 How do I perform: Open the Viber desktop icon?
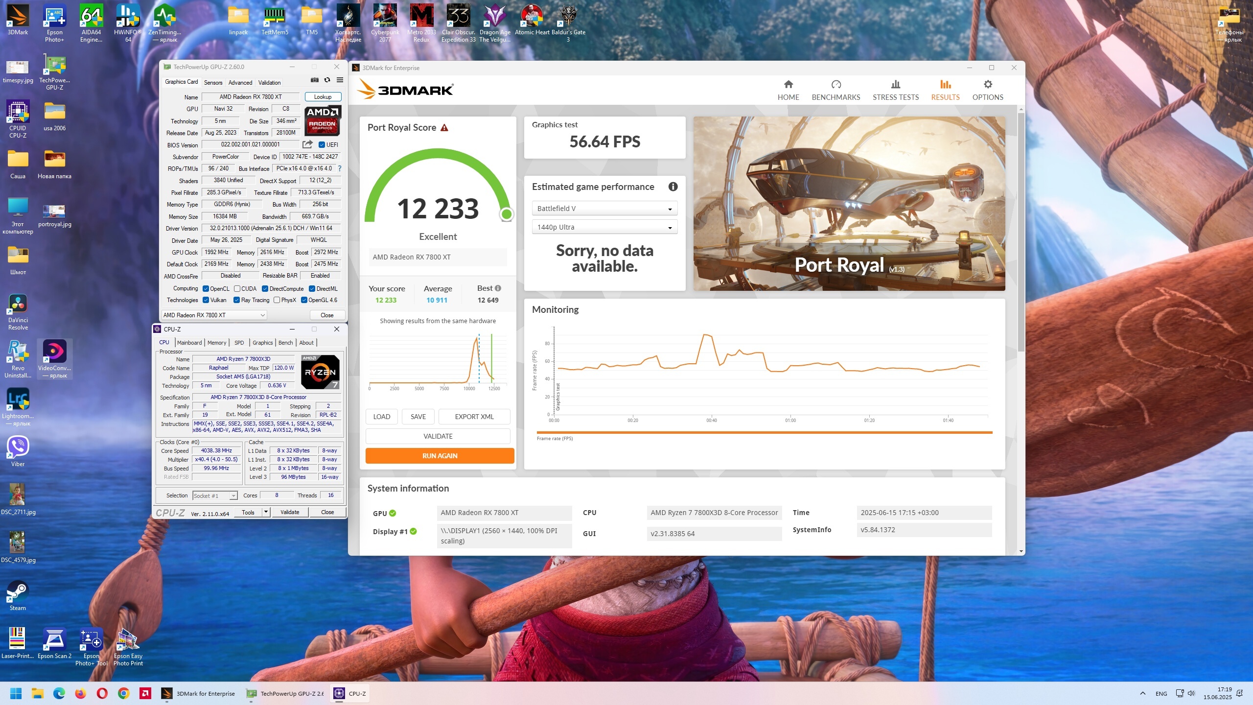[x=18, y=451]
